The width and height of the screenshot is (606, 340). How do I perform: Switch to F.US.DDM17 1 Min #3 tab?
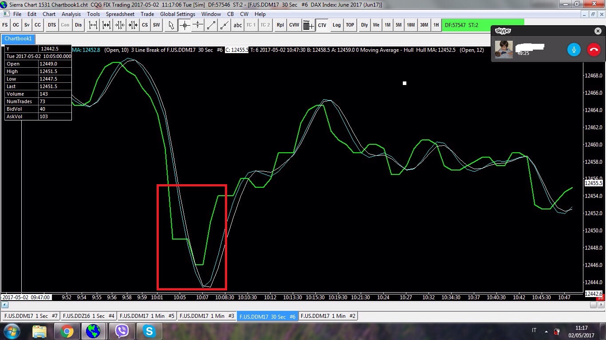click(x=206, y=316)
